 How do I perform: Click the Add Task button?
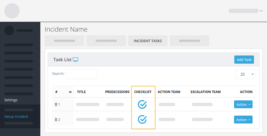[x=244, y=60]
